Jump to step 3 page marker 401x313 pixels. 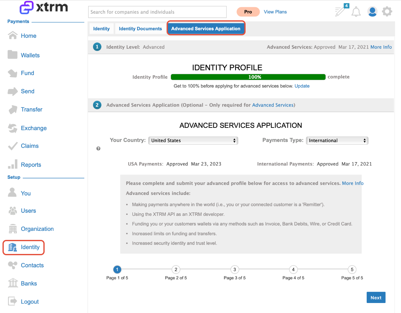pos(235,269)
